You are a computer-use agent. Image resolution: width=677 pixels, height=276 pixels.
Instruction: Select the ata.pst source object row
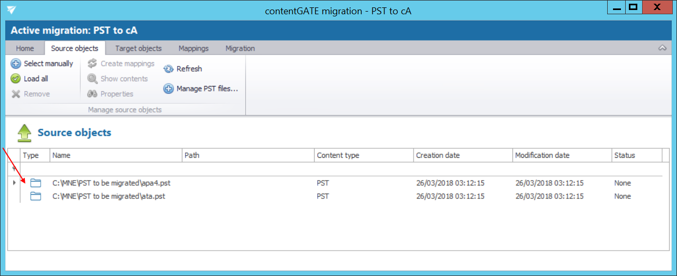coord(335,196)
